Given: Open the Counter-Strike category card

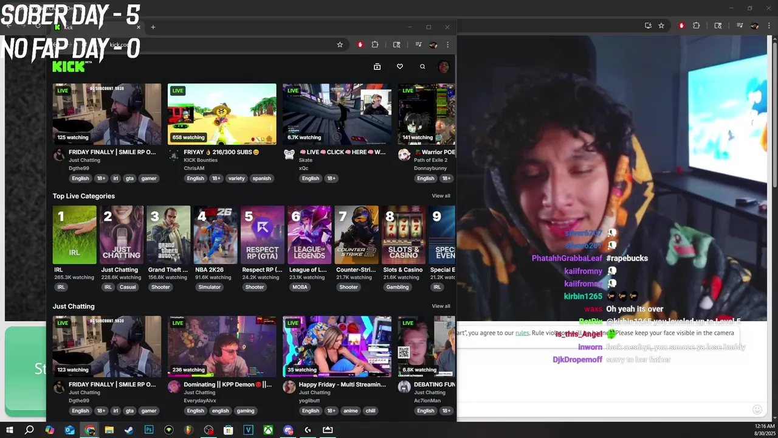Looking at the screenshot, I should coord(356,235).
